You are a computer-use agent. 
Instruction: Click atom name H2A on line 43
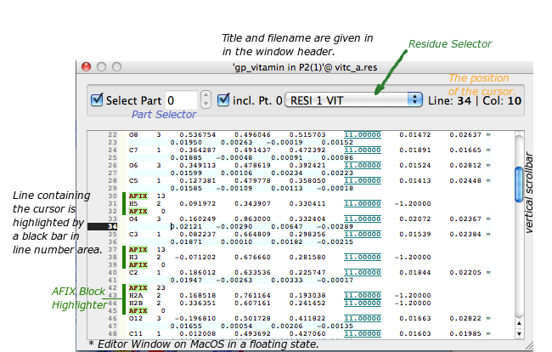tap(136, 296)
